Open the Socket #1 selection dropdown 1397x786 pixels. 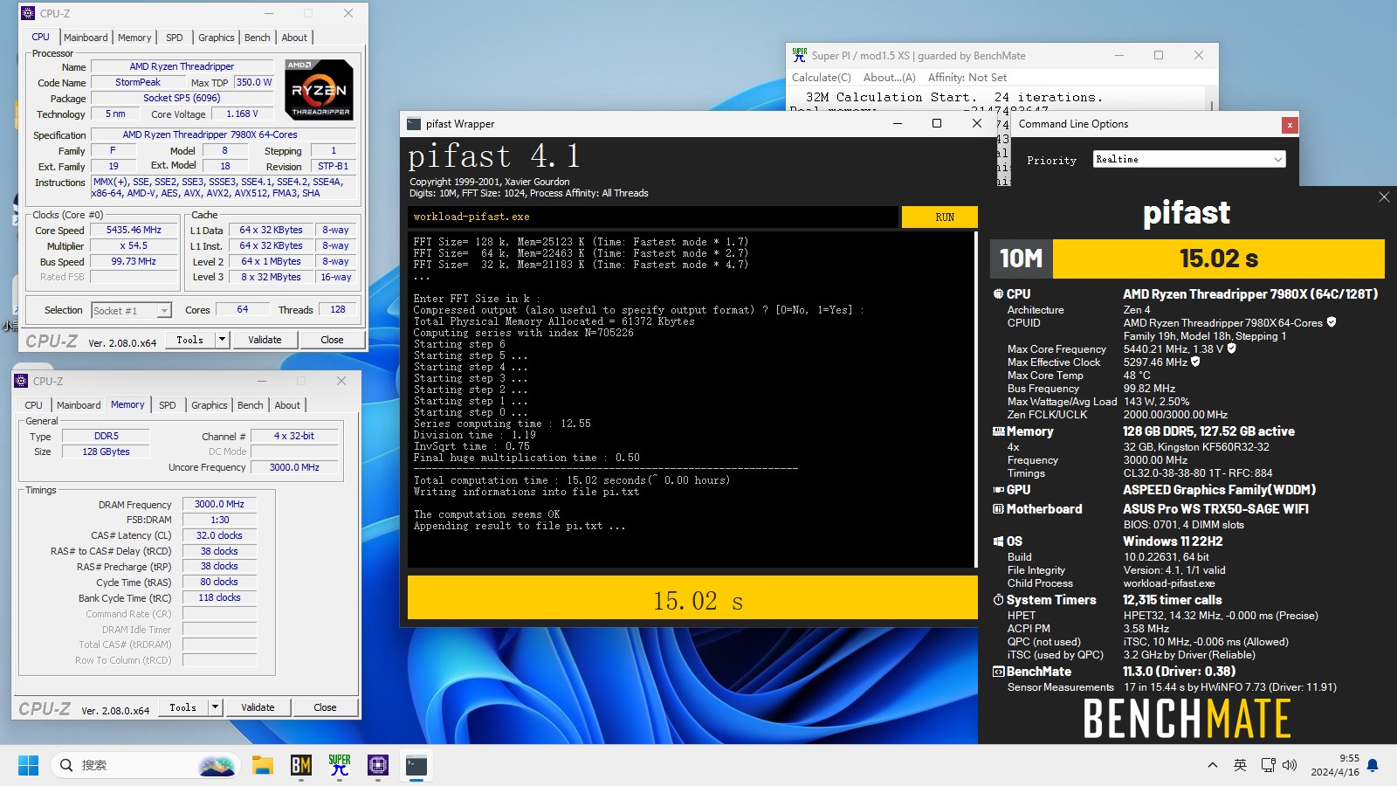click(131, 310)
